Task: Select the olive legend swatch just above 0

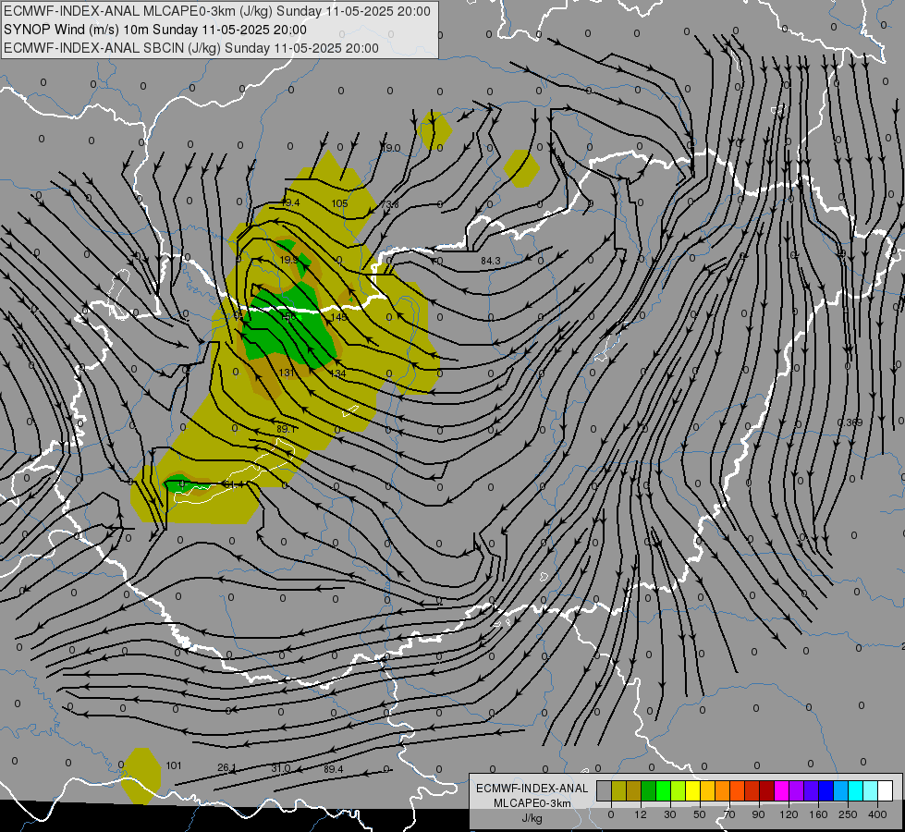Action: (x=618, y=790)
